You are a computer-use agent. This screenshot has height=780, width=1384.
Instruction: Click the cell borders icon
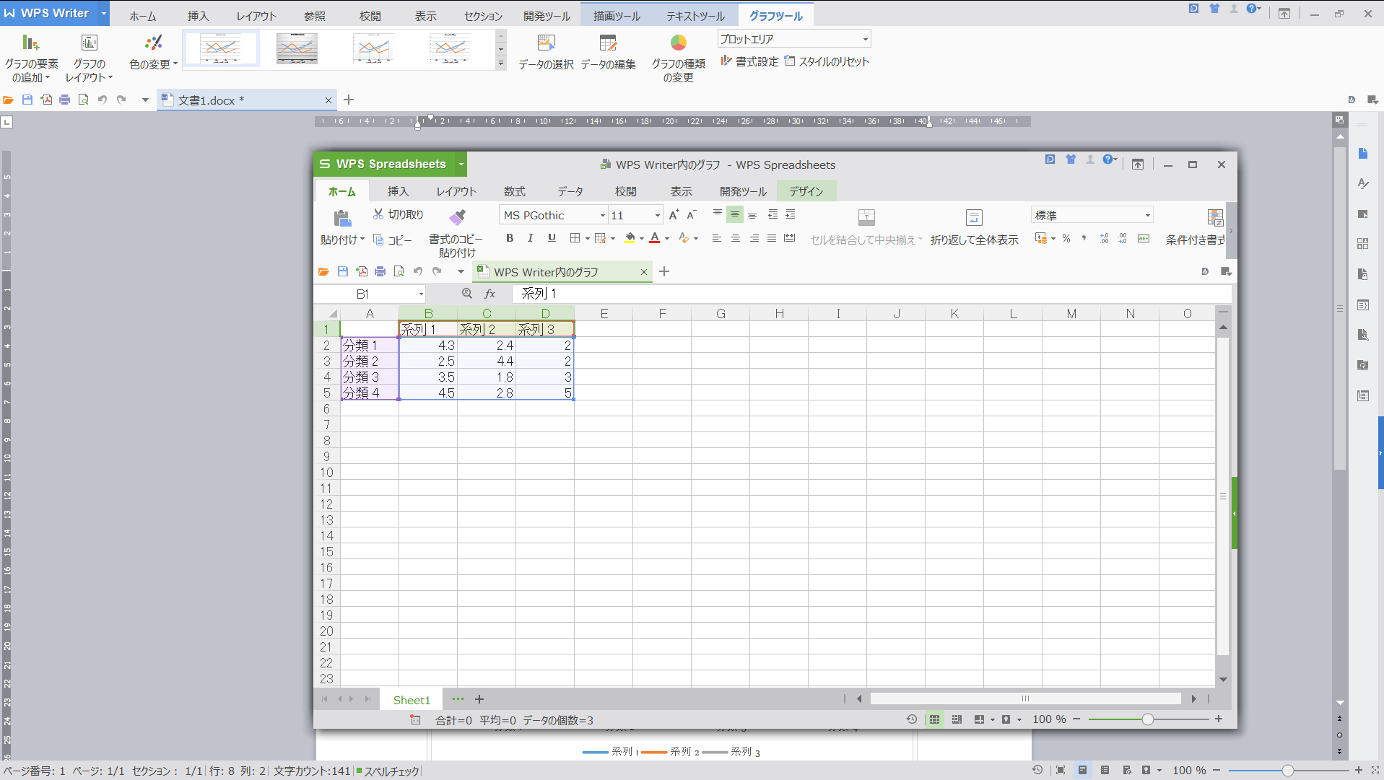[575, 238]
